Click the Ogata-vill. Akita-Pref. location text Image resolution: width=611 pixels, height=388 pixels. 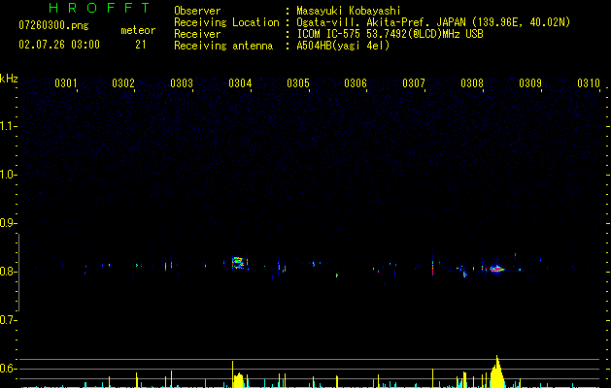tap(433, 22)
